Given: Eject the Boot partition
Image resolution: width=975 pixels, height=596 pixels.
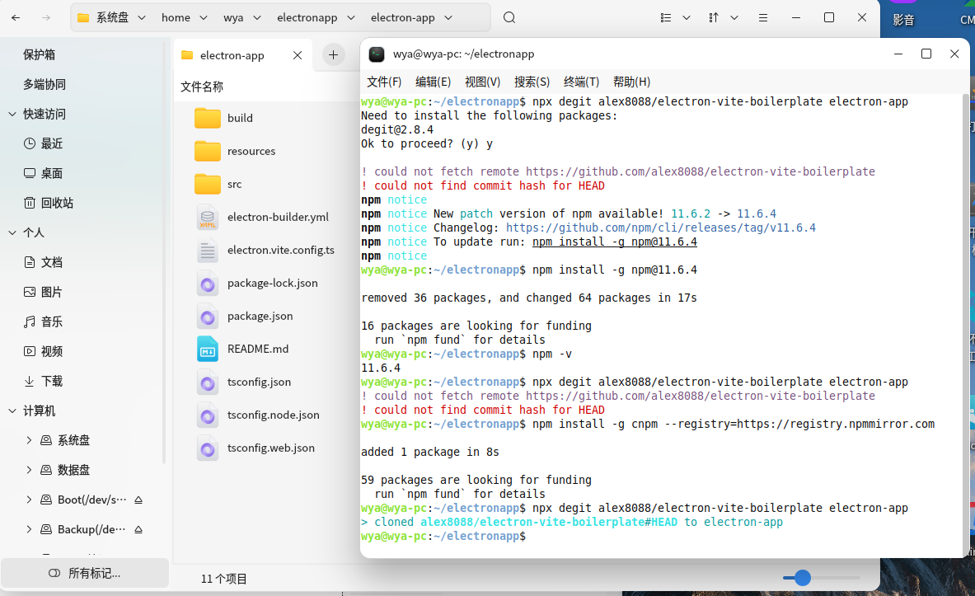Looking at the screenshot, I should [x=138, y=500].
